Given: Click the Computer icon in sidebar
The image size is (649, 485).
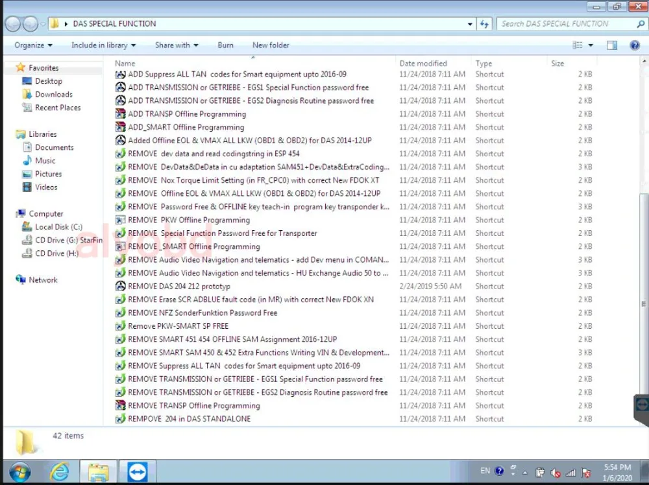Looking at the screenshot, I should 20,214.
